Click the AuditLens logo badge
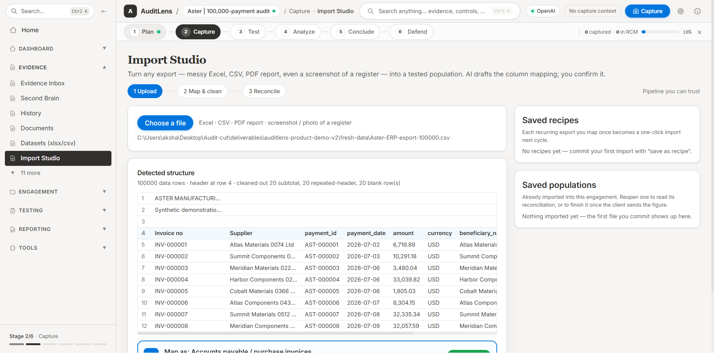 (x=130, y=11)
